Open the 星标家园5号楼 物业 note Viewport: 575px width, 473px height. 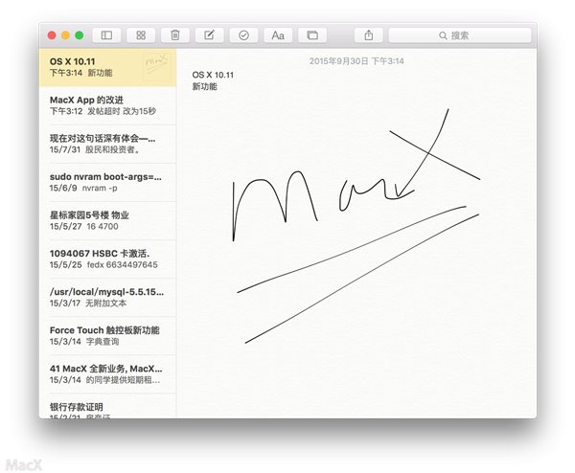click(x=107, y=220)
